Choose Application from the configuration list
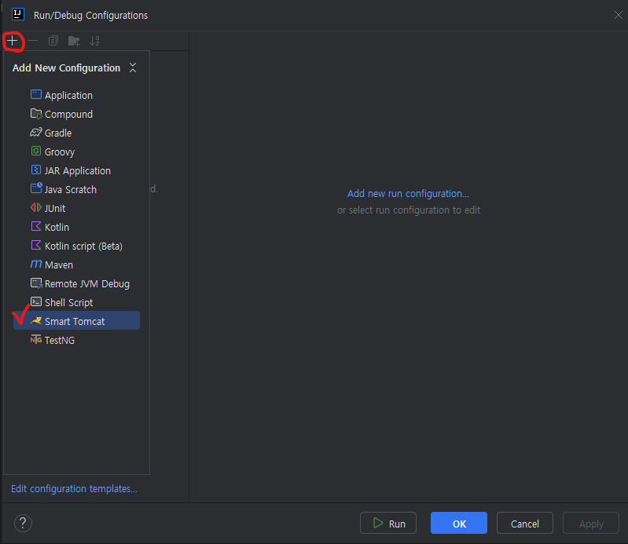 point(76,95)
